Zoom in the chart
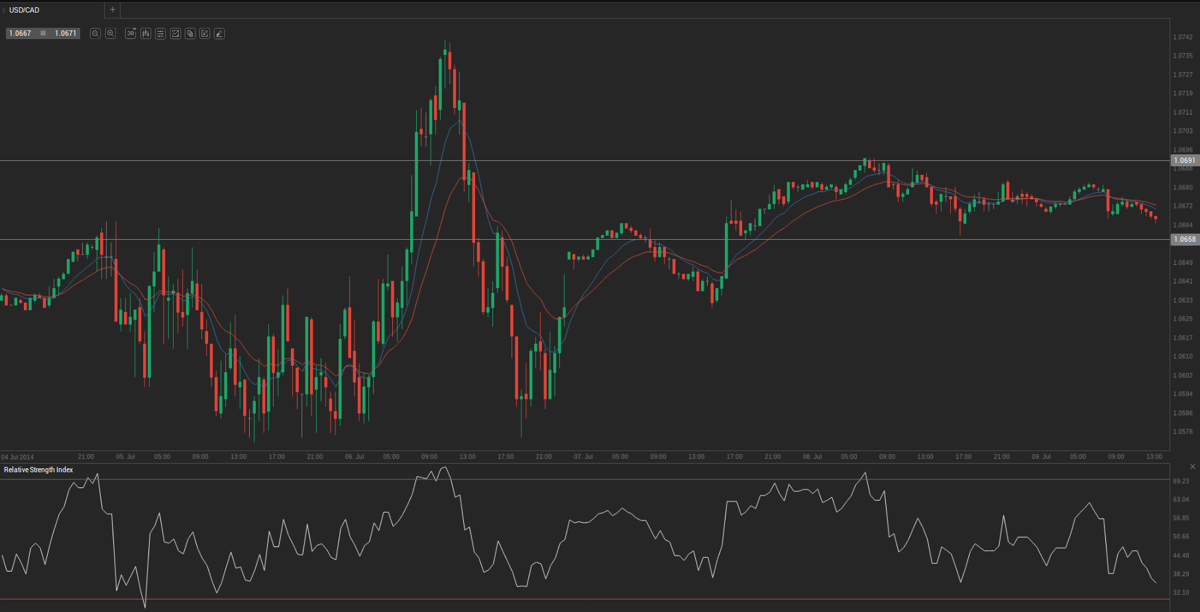Image resolution: width=1200 pixels, height=612 pixels. [111, 33]
